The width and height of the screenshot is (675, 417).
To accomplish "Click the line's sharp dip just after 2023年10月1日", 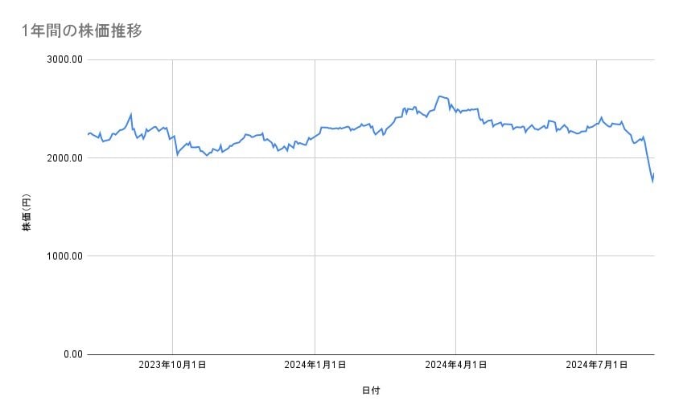I will (177, 153).
